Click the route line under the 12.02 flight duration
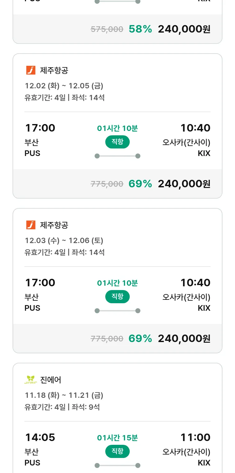The image size is (235, 473). tap(118, 156)
